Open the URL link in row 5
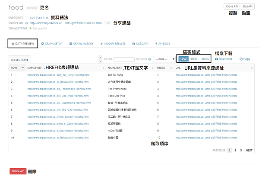 coord(206,103)
